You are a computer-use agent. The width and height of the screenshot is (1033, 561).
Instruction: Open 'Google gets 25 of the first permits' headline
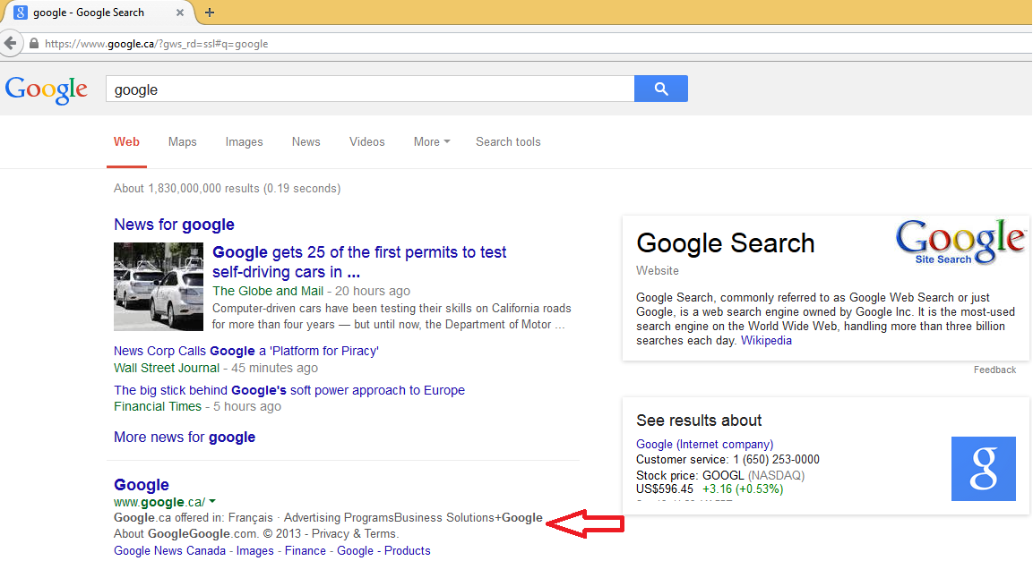pos(359,262)
